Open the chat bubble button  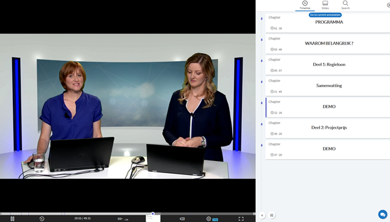(x=383, y=214)
